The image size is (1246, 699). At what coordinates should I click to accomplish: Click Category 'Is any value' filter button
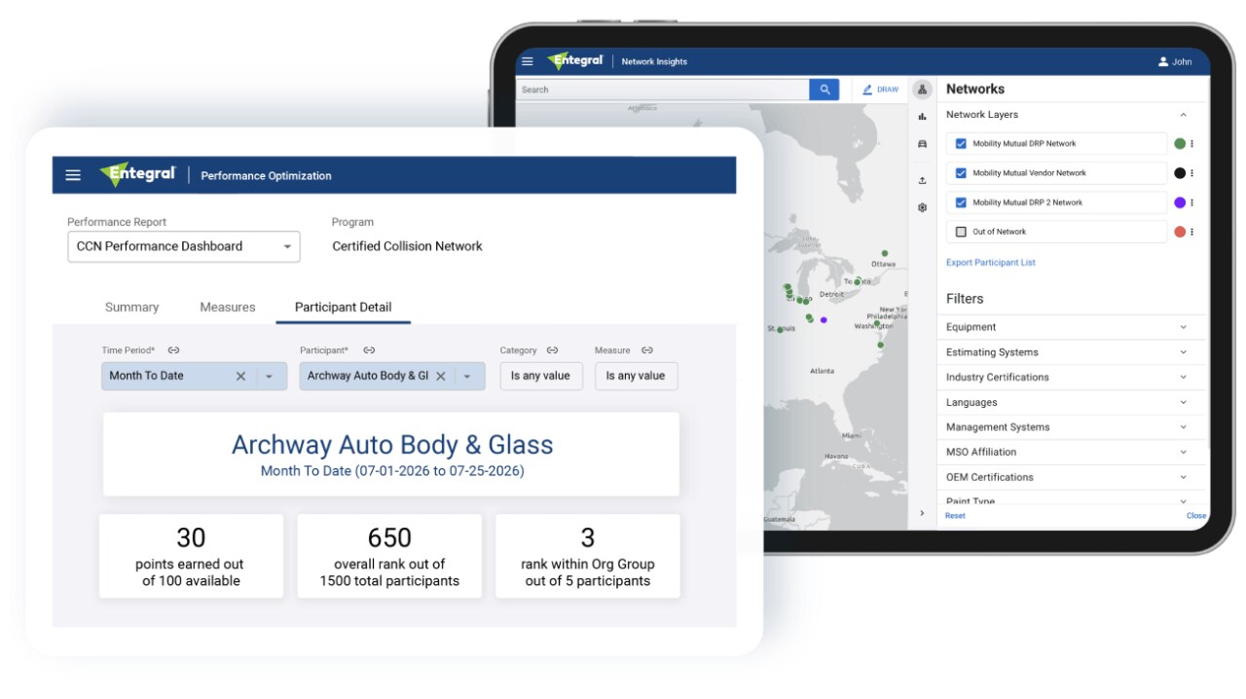[x=541, y=376]
